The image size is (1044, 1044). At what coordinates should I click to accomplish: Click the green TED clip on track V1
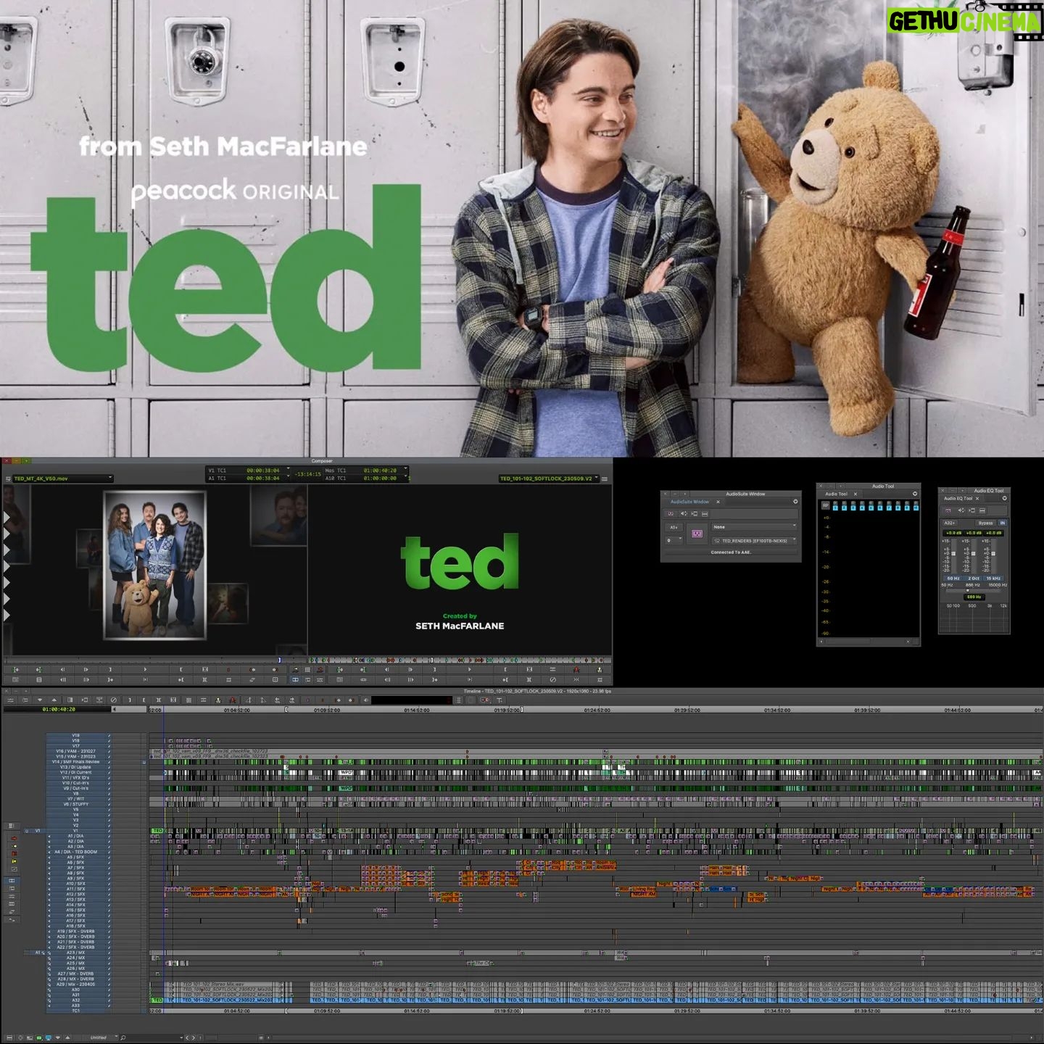point(157,831)
